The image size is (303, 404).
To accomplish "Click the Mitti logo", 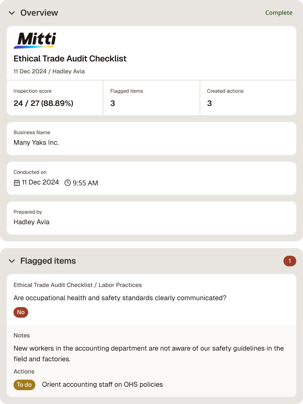I will 35,40.
